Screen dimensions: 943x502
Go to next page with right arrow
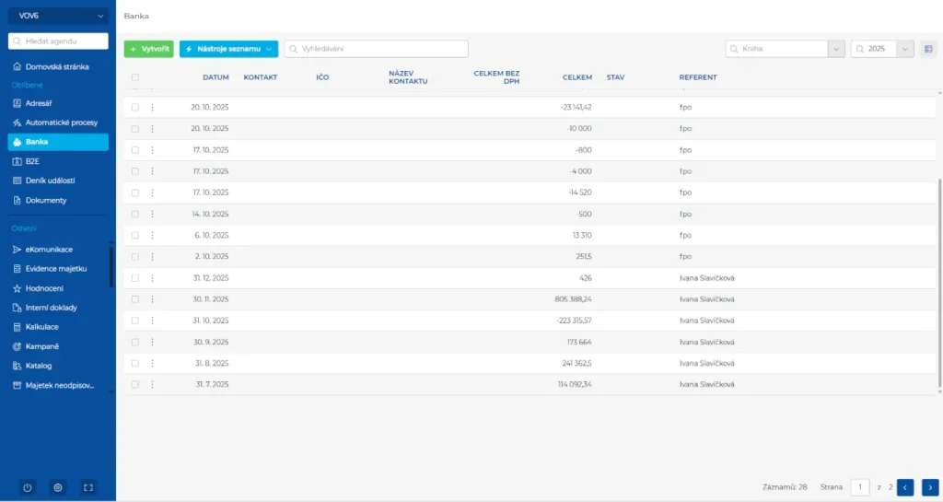(x=930, y=487)
